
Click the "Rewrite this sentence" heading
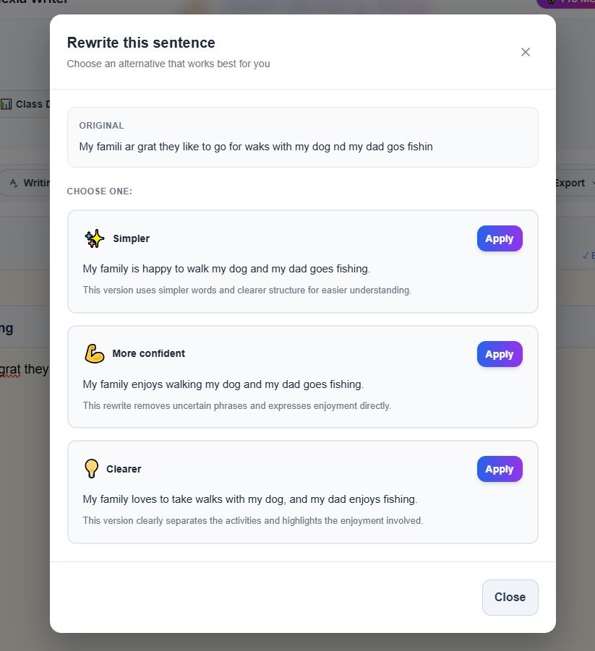point(141,43)
